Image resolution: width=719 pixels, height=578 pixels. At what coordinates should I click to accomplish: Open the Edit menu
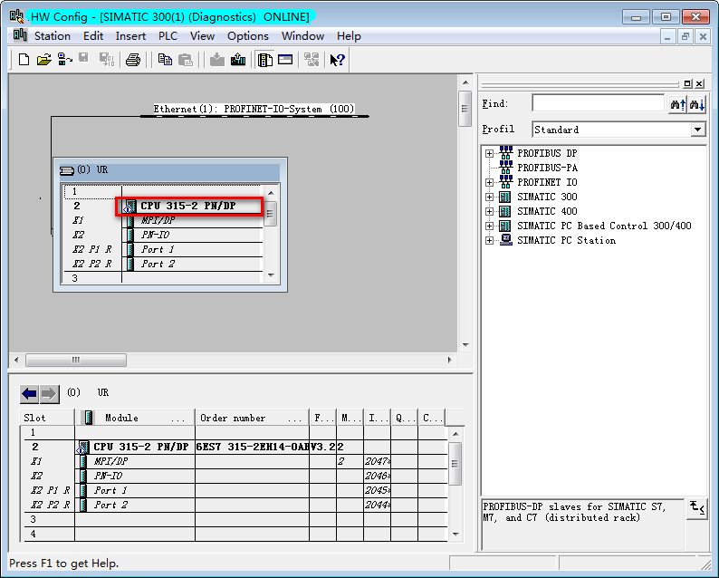tap(93, 35)
